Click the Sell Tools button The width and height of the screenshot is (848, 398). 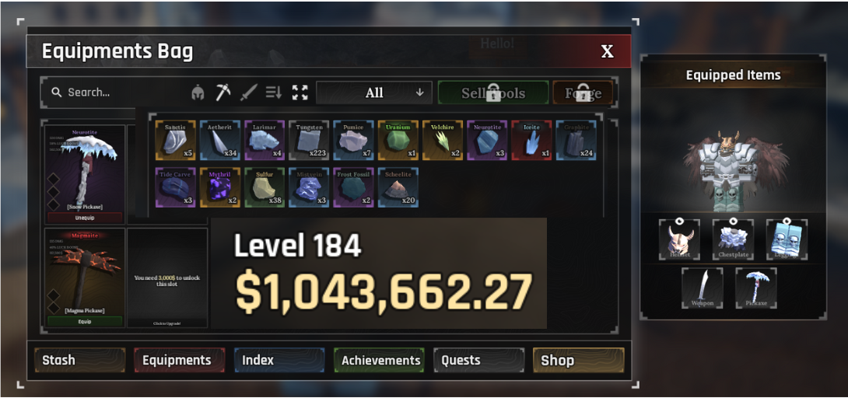[x=493, y=93]
